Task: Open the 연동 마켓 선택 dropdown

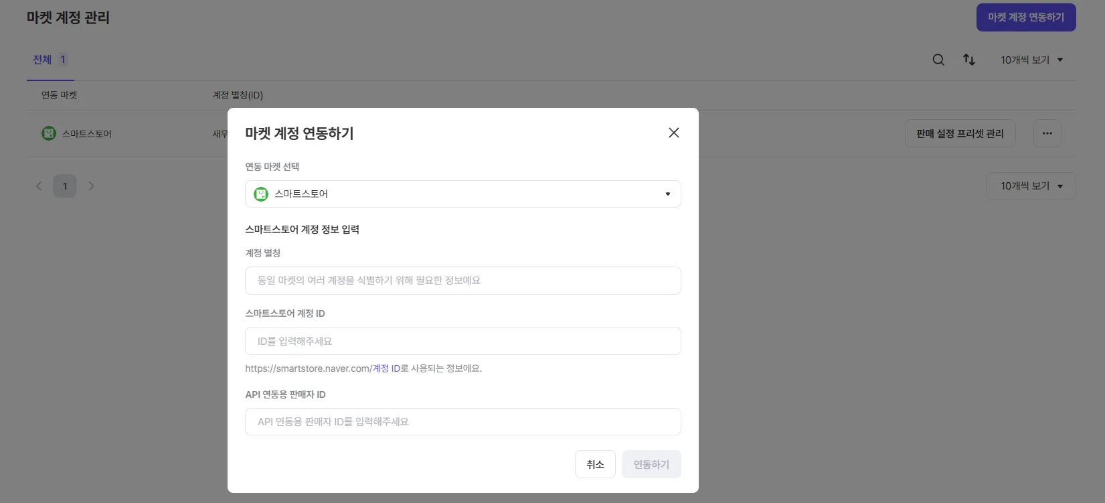Action: pyautogui.click(x=463, y=194)
